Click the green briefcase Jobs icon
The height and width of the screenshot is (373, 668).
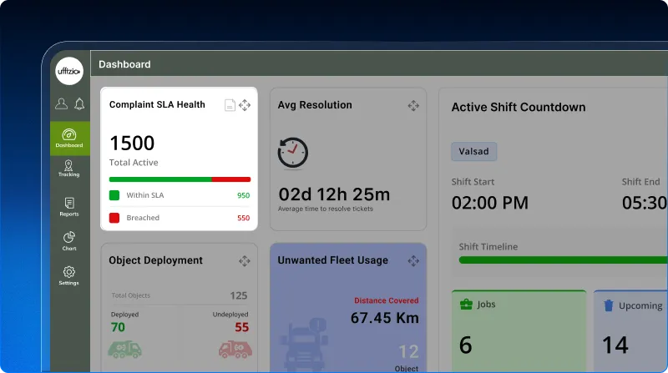click(x=466, y=305)
